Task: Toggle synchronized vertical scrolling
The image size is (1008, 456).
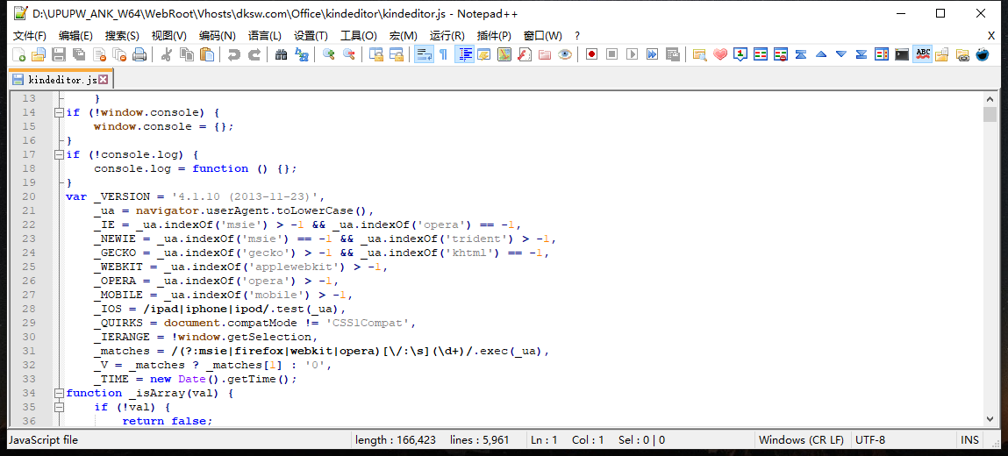Action: (x=375, y=54)
